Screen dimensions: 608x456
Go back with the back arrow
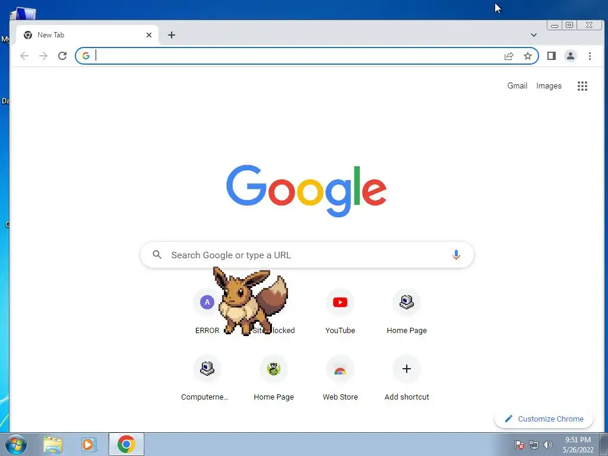point(24,56)
